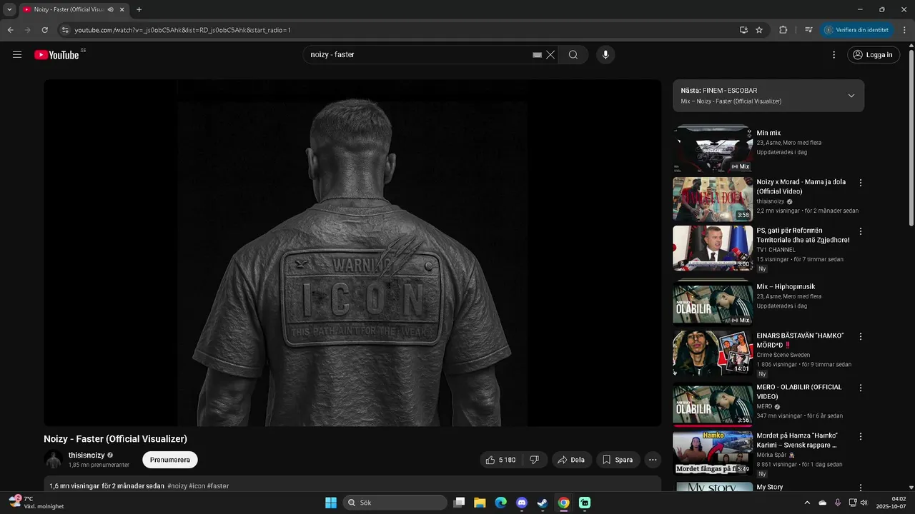Close the Noizy - Faster tab
Image resolution: width=915 pixels, height=514 pixels.
pyautogui.click(x=123, y=9)
